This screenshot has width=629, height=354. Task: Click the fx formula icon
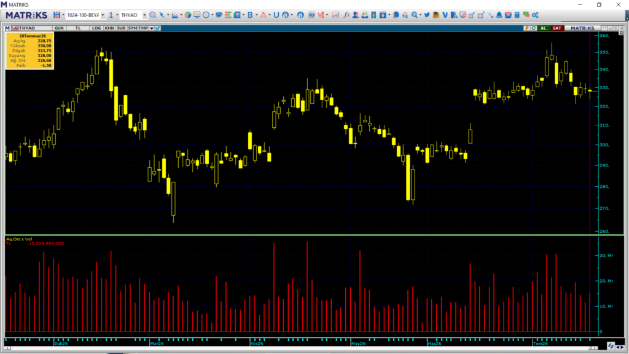pyautogui.click(x=346, y=15)
